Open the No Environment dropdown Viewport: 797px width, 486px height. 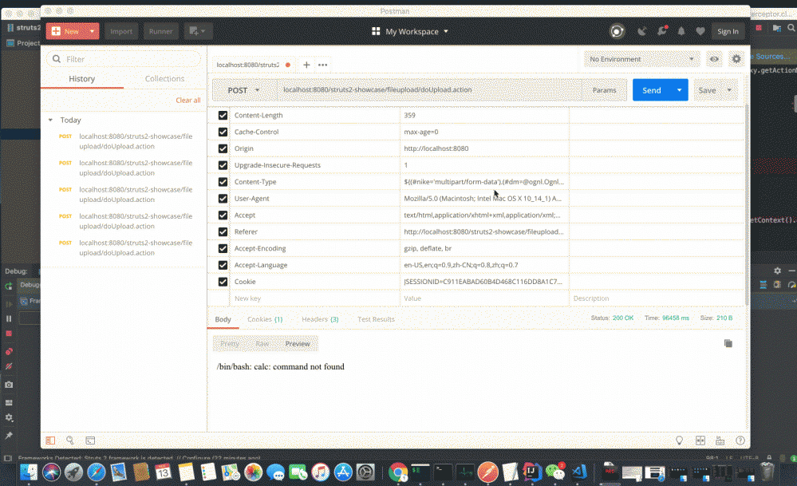pyautogui.click(x=642, y=58)
